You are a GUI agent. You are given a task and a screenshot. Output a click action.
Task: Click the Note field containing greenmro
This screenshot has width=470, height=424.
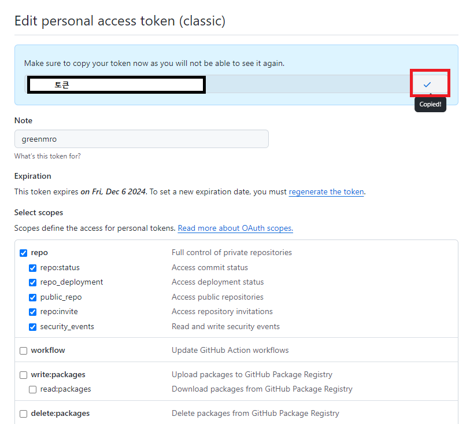click(x=141, y=139)
